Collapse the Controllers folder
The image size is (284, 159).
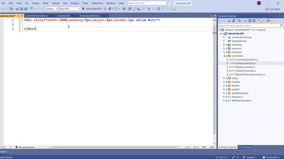pos(224,56)
